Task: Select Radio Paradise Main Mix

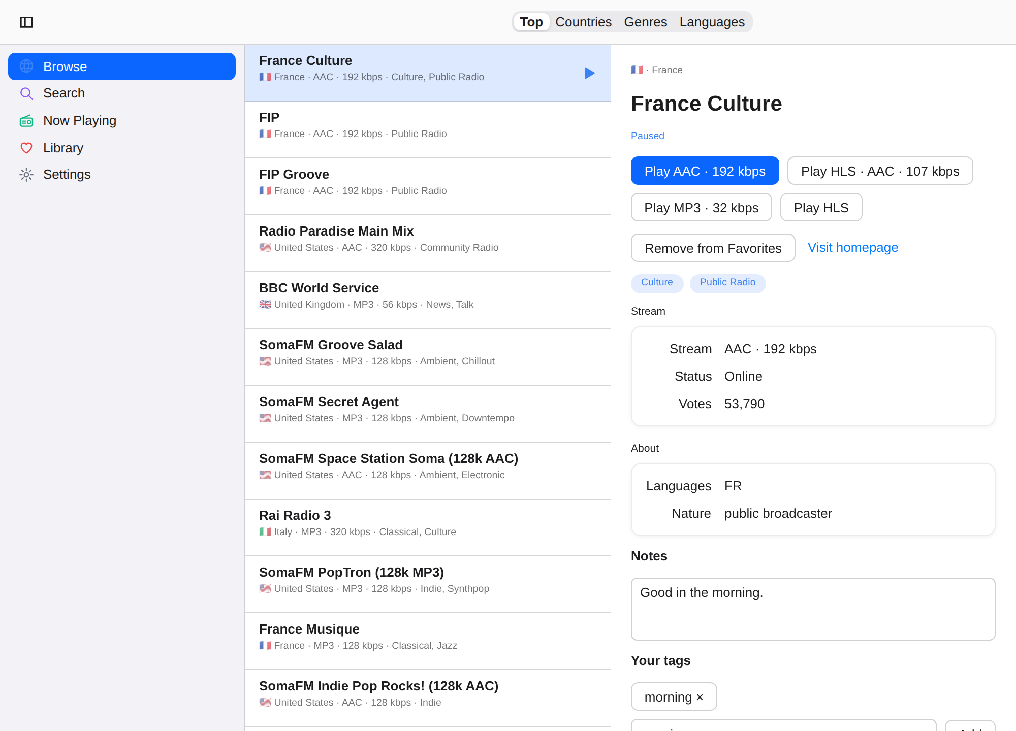Action: (427, 244)
